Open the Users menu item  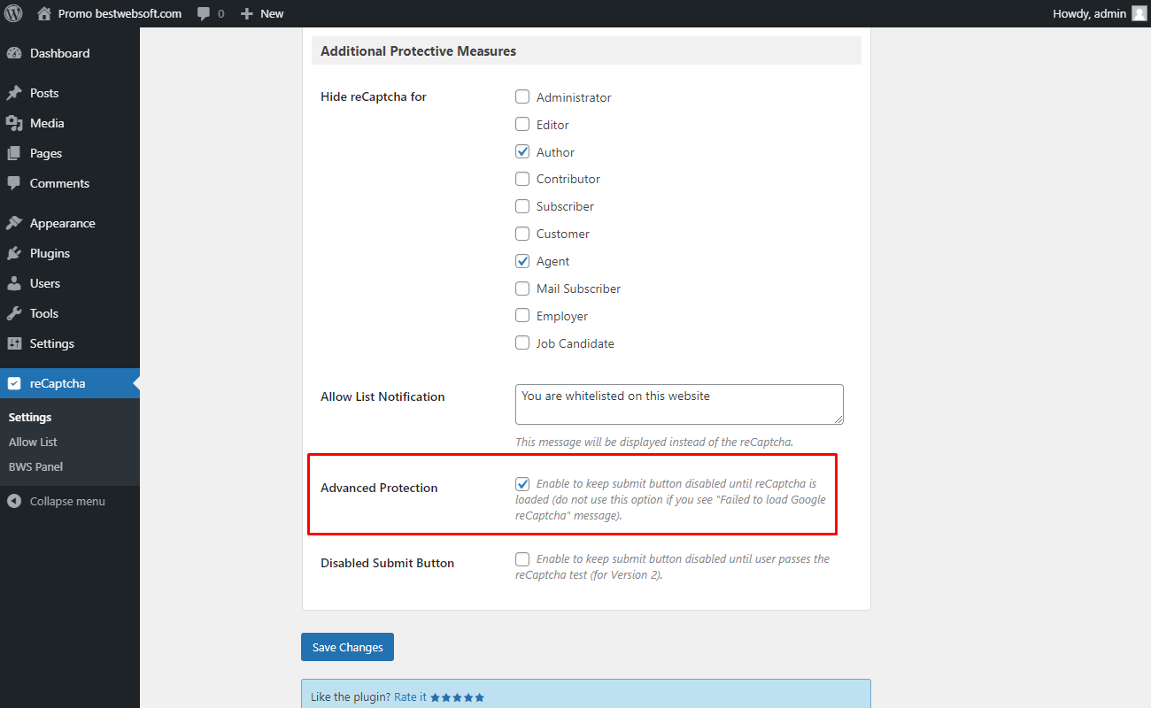click(x=70, y=283)
